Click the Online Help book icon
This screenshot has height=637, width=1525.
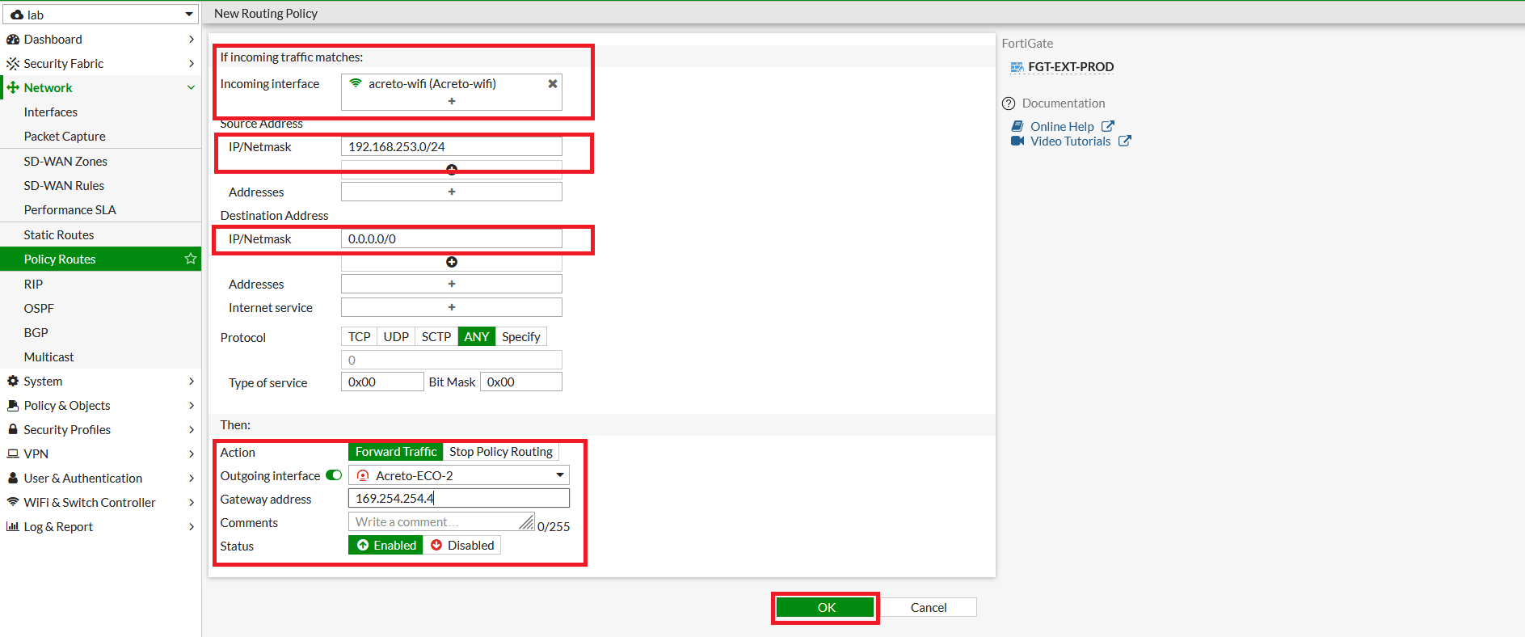click(1017, 127)
